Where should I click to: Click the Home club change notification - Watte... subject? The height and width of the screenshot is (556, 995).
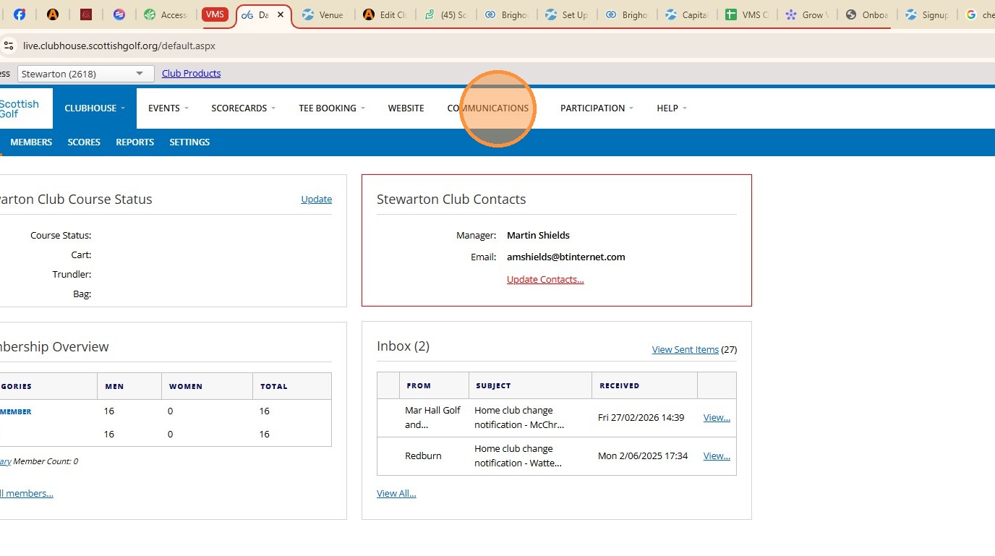coord(518,456)
